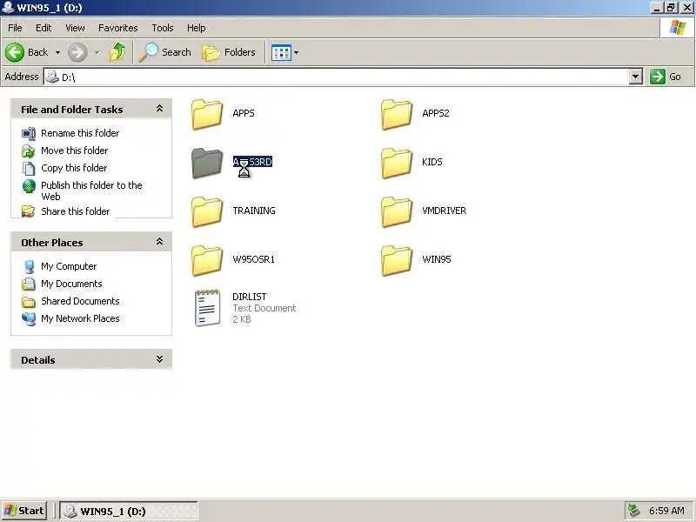
Task: Click the VMDRIVER folder name
Action: tap(445, 211)
